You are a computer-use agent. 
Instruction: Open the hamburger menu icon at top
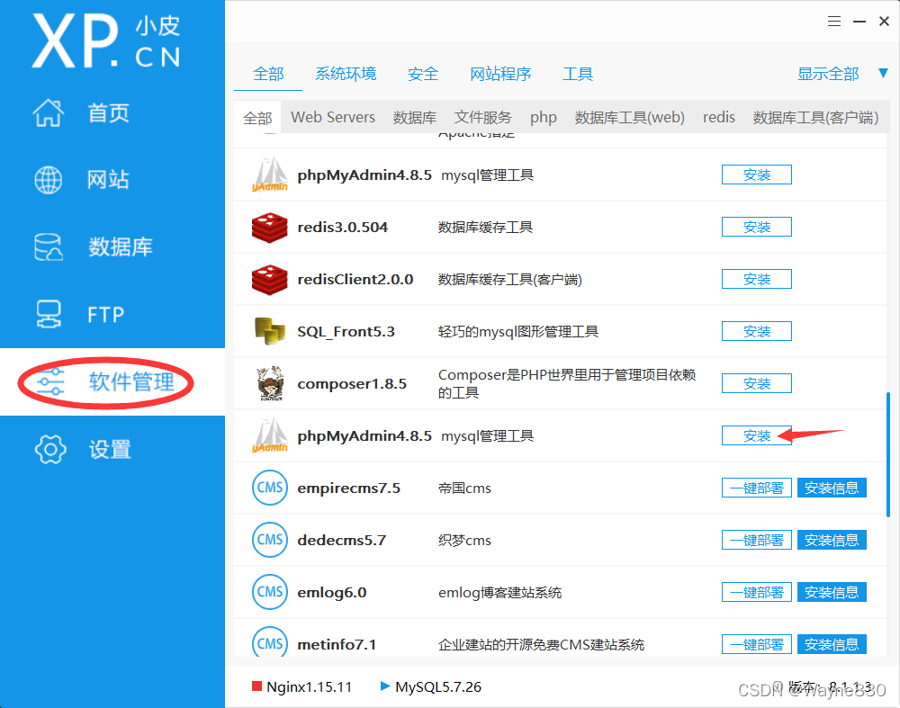pos(834,22)
